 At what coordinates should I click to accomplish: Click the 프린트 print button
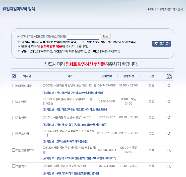pyautogui.click(x=162, y=44)
